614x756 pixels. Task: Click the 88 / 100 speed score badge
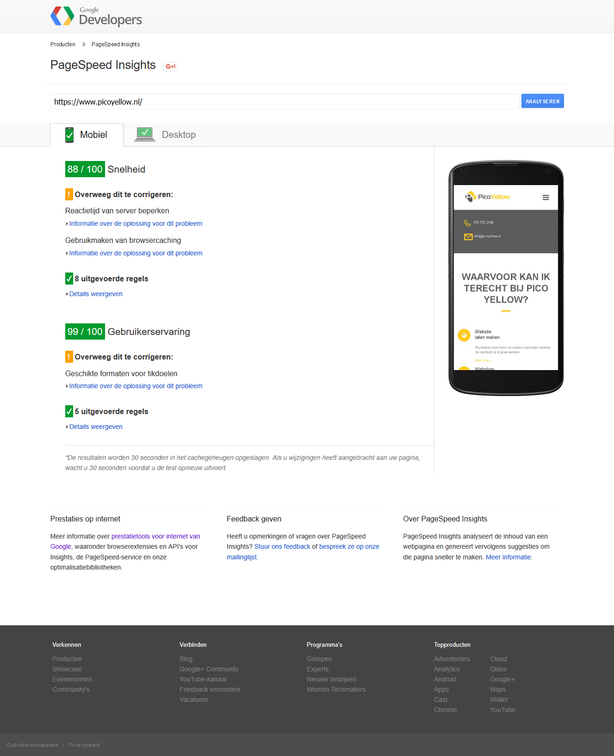[x=85, y=169]
